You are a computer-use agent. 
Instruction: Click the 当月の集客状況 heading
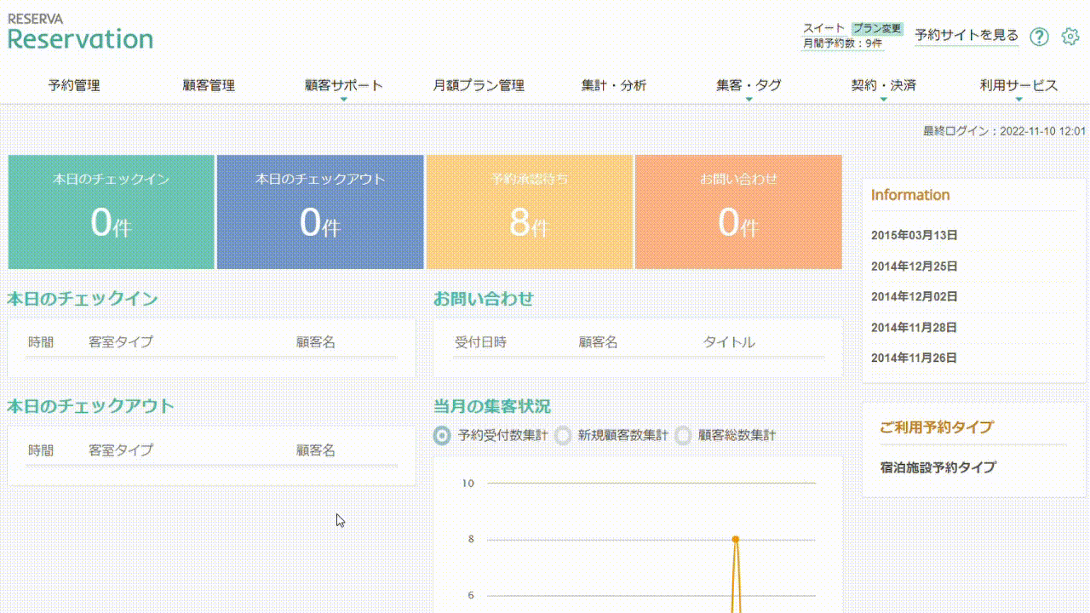(492, 406)
